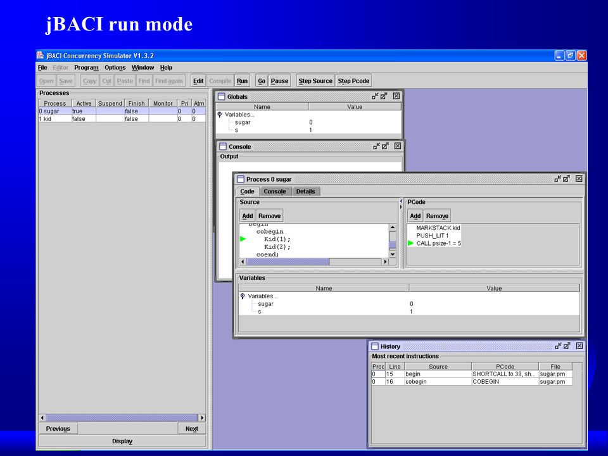Collapse Variables node in Globals window
This screenshot has height=456, width=608.
220,115
